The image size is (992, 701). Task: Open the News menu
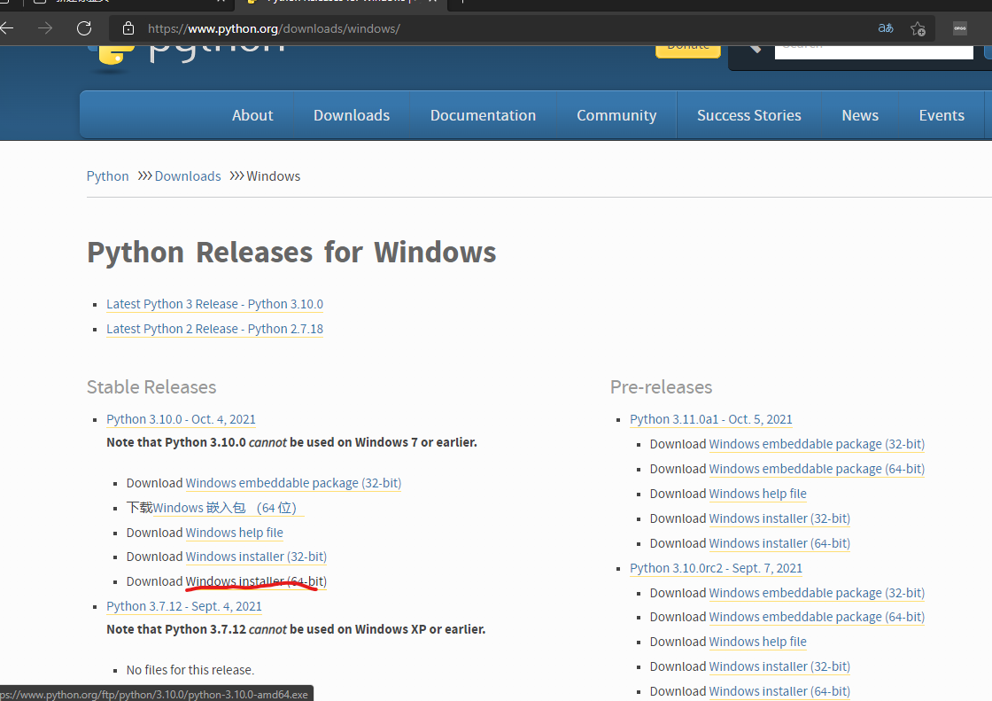pos(860,115)
